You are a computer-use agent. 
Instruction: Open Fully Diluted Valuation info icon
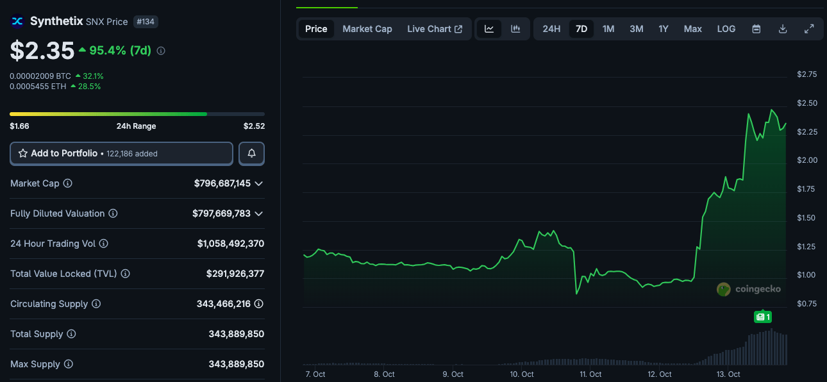tap(113, 213)
